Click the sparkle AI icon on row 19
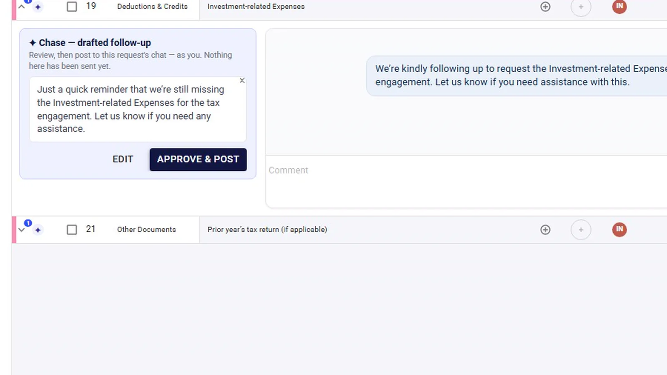This screenshot has width=667, height=375. (38, 7)
